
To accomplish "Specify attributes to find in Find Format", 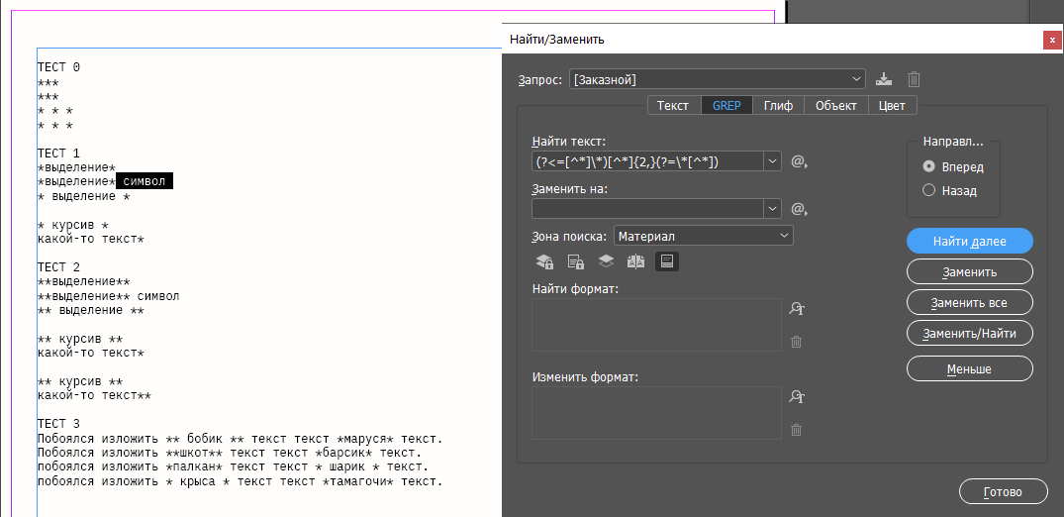I will pos(796,309).
